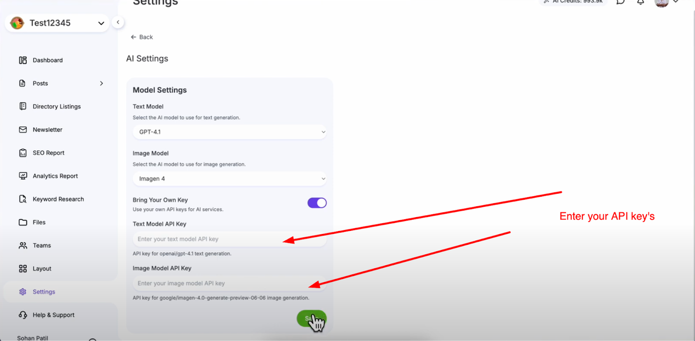The image size is (695, 341).
Task: Open the Image Model Imagen 4 dropdown
Action: 229,178
